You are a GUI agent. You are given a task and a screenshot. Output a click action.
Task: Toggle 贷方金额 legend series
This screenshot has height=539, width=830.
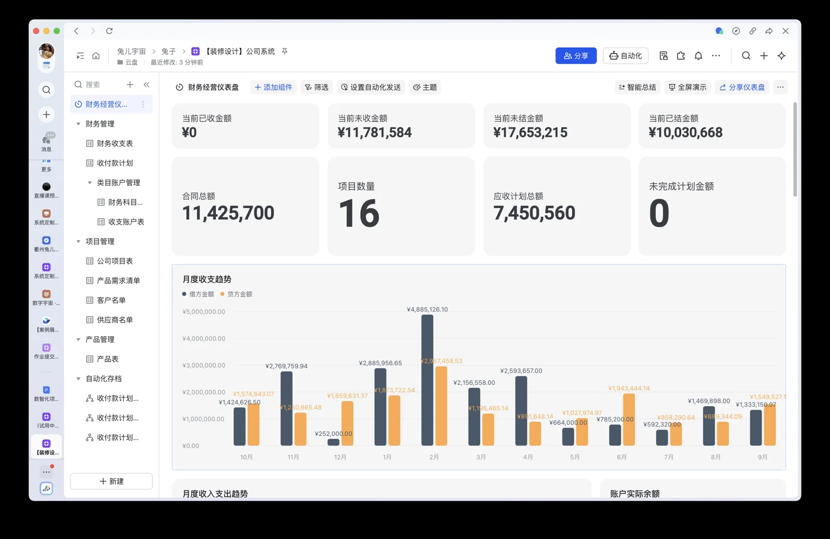tap(237, 294)
